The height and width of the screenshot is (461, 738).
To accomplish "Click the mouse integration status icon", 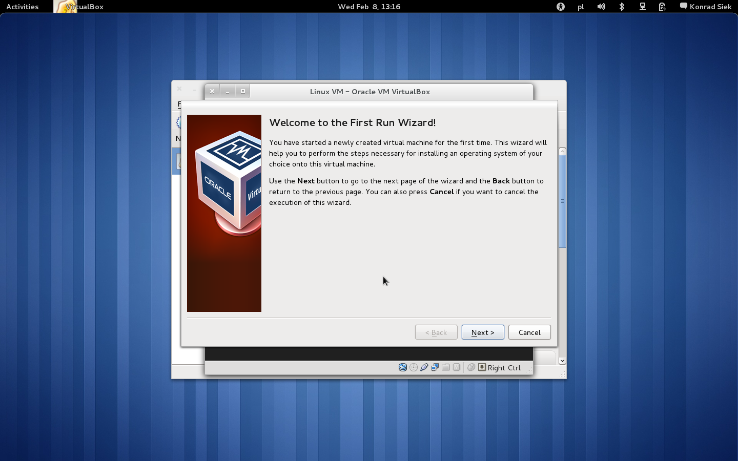I will [471, 367].
